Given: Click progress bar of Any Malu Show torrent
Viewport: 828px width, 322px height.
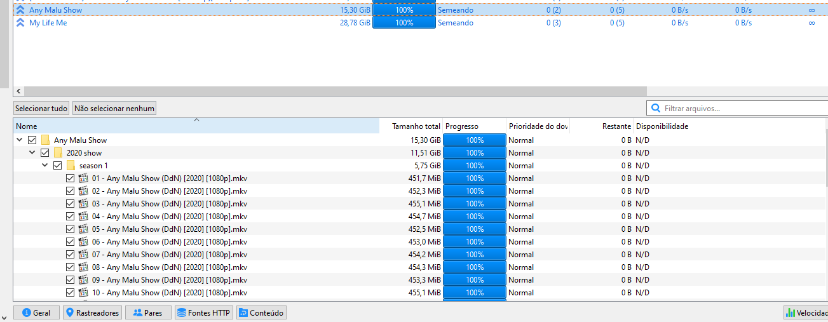Looking at the screenshot, I should (x=404, y=10).
